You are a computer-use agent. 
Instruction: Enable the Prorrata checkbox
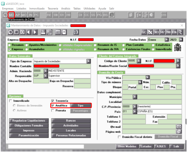click(x=53, y=111)
